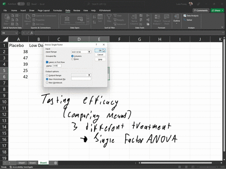Screen dimensions: 226x169
Task: Click the Input Range text box
Action: tap(80, 52)
